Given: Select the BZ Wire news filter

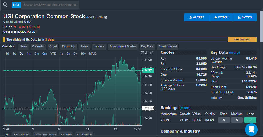Looking at the screenshot, I should [66, 134].
